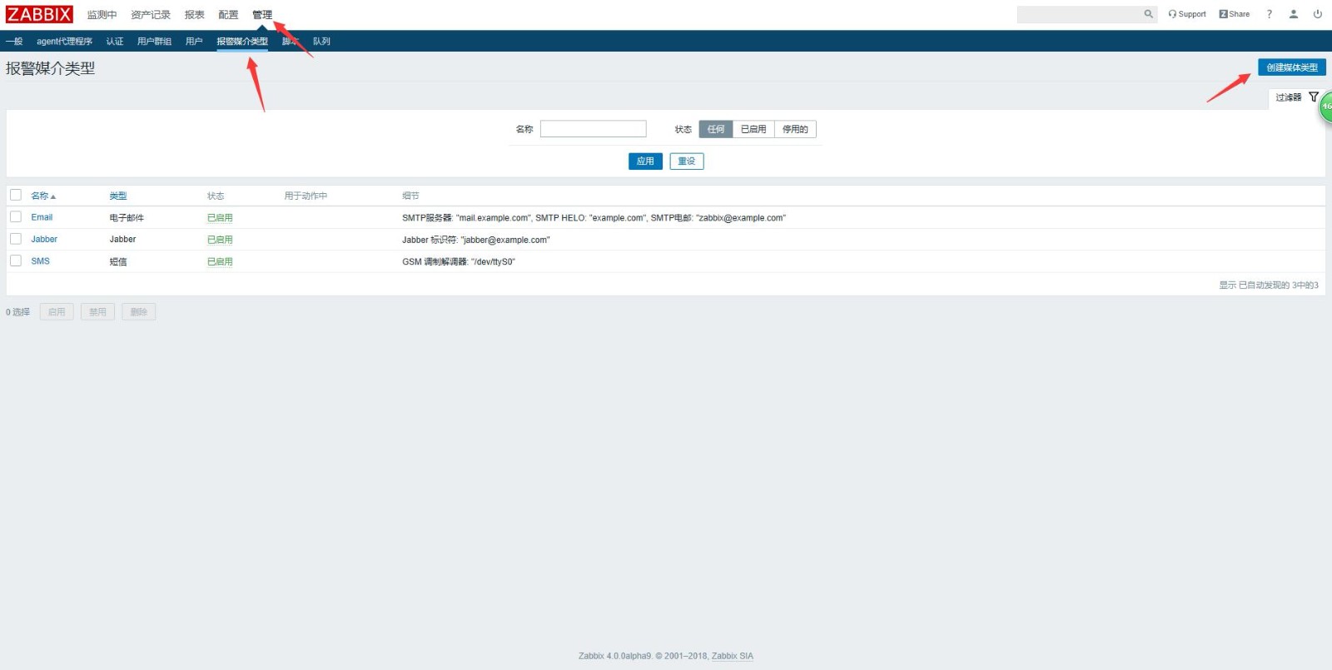Click the 短信 type cell
This screenshot has width=1332, height=670.
[x=118, y=261]
